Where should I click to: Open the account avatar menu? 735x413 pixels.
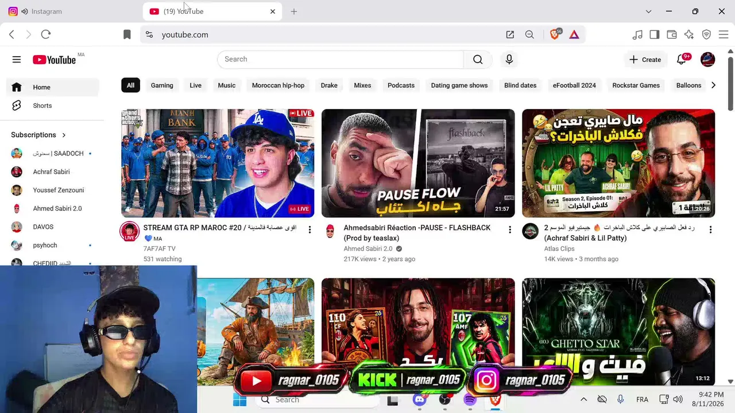[x=708, y=60]
